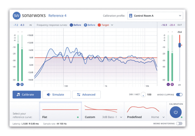Viewport: 195px width, 136px height.
Task: Toggle the Mono Monitoring switch
Action: coord(179,124)
